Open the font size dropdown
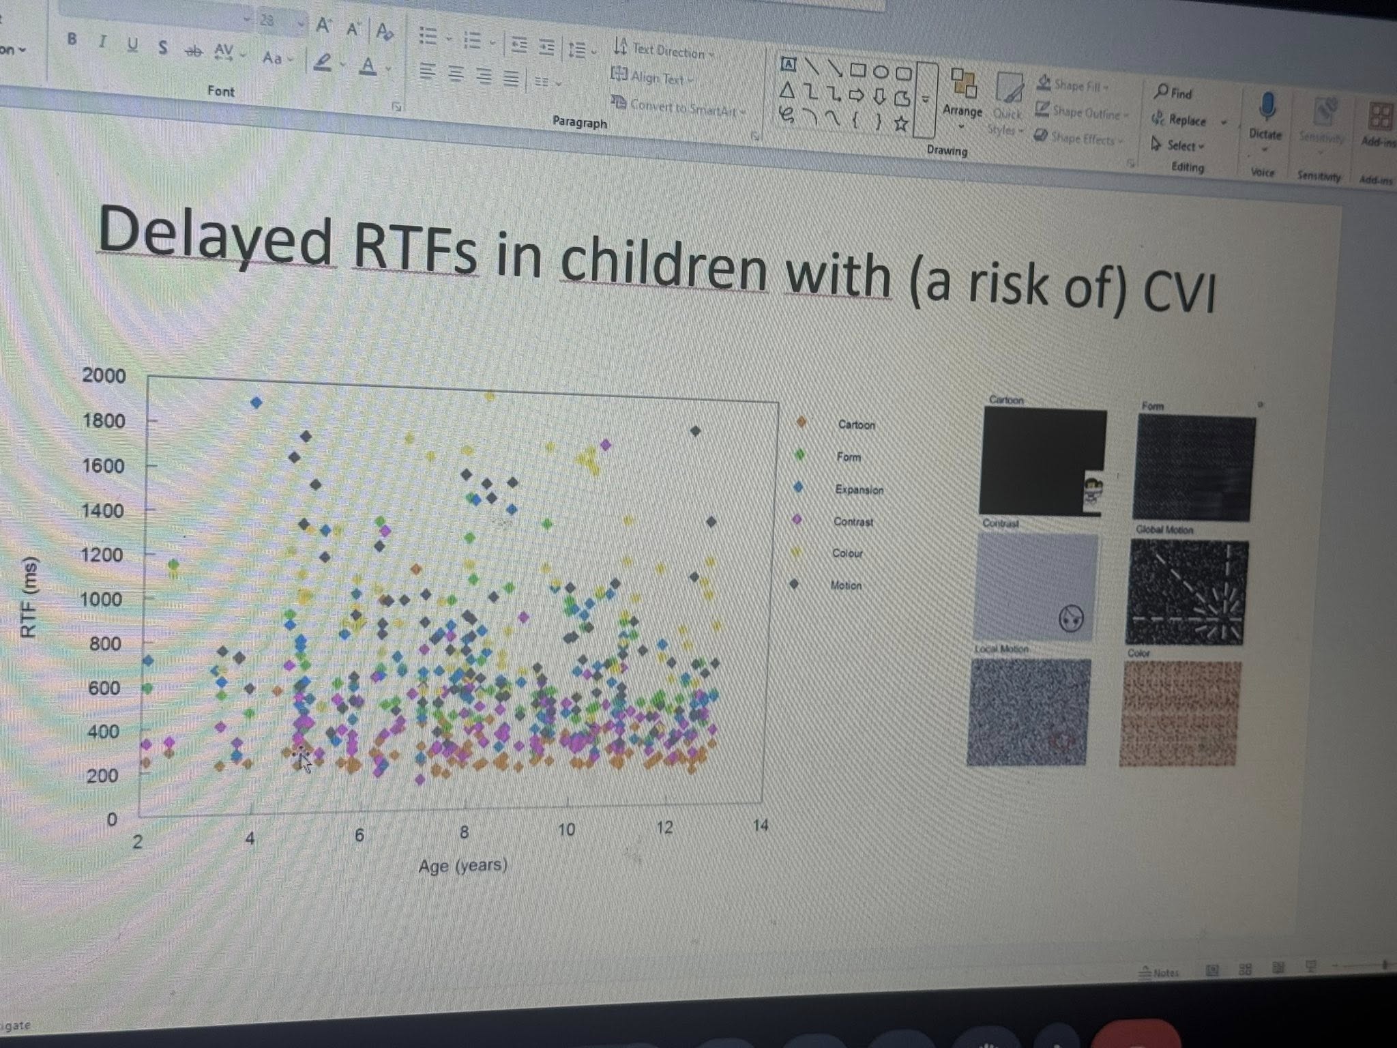 [x=300, y=23]
